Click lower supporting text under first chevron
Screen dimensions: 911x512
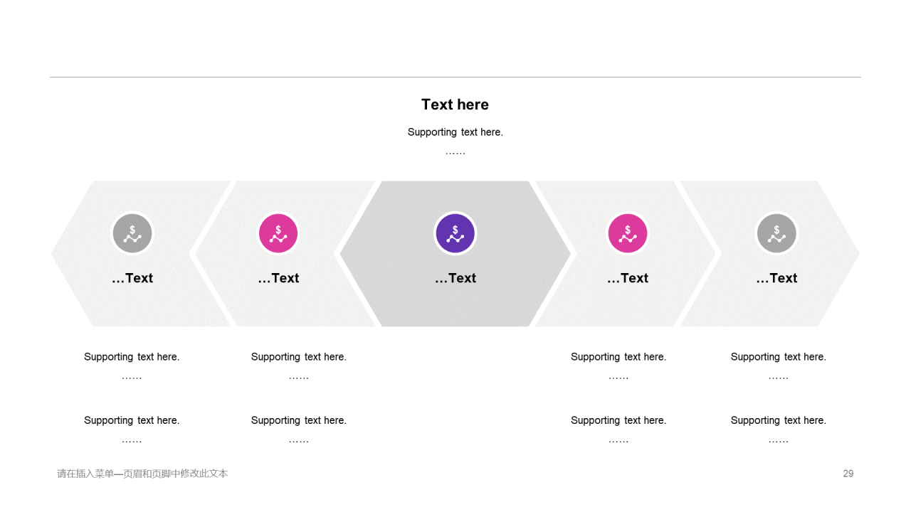(x=132, y=420)
